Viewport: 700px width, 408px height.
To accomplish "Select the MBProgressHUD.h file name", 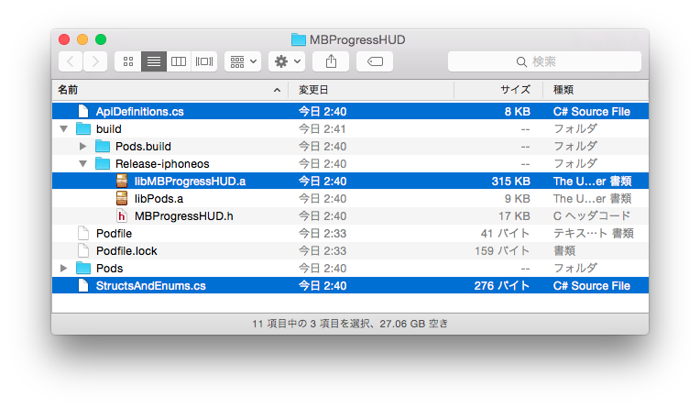I will 184,216.
